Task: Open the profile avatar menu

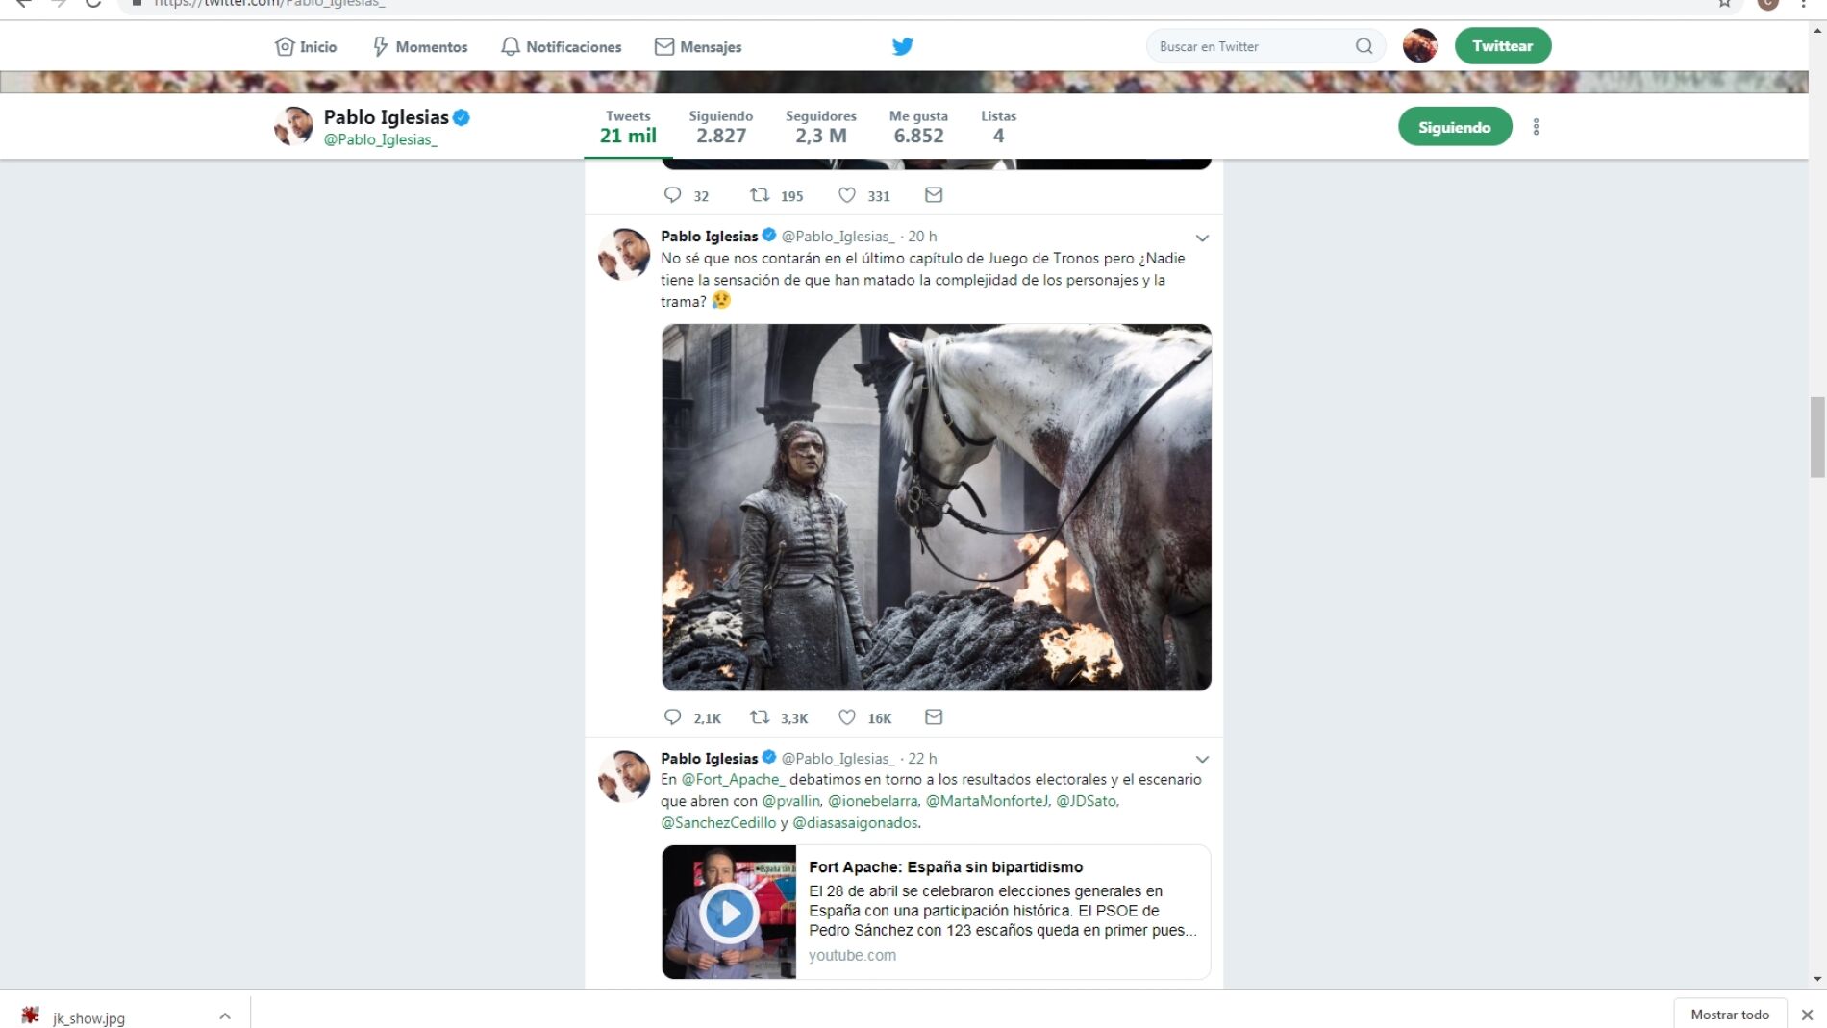Action: [x=1419, y=46]
